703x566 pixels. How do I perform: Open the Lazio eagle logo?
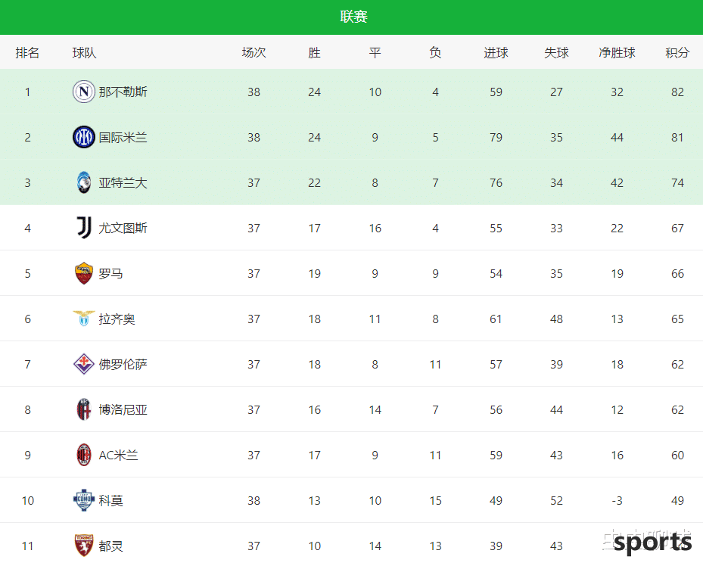click(x=84, y=319)
